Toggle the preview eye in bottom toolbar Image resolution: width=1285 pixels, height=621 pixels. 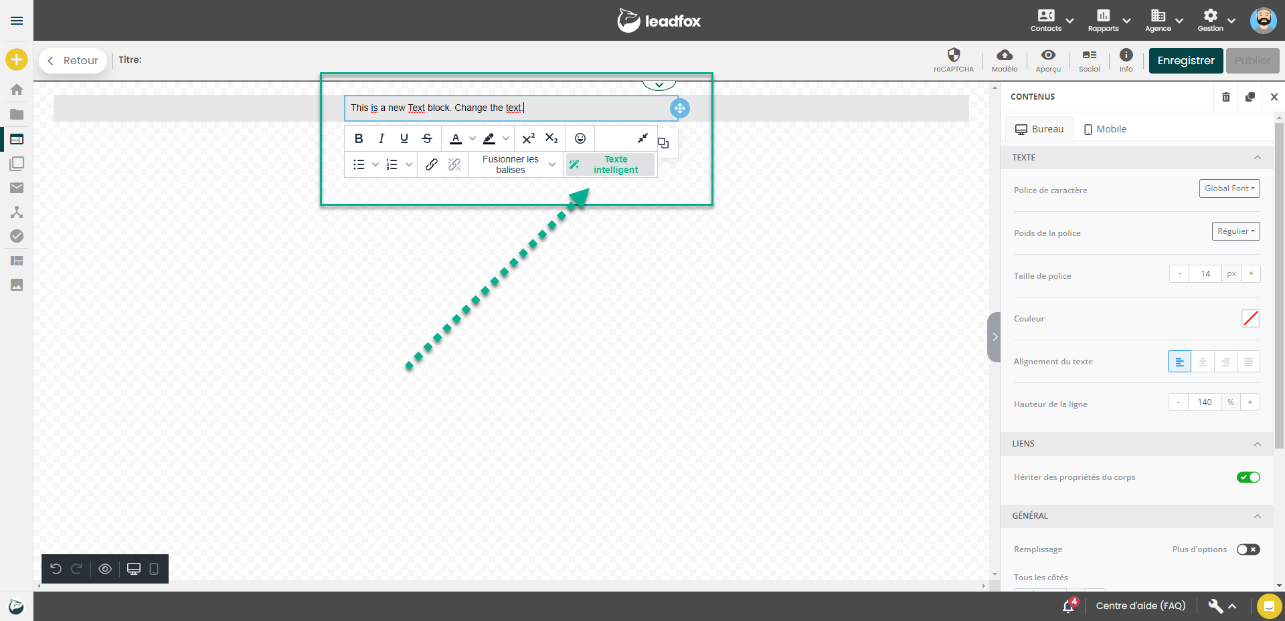[105, 569]
